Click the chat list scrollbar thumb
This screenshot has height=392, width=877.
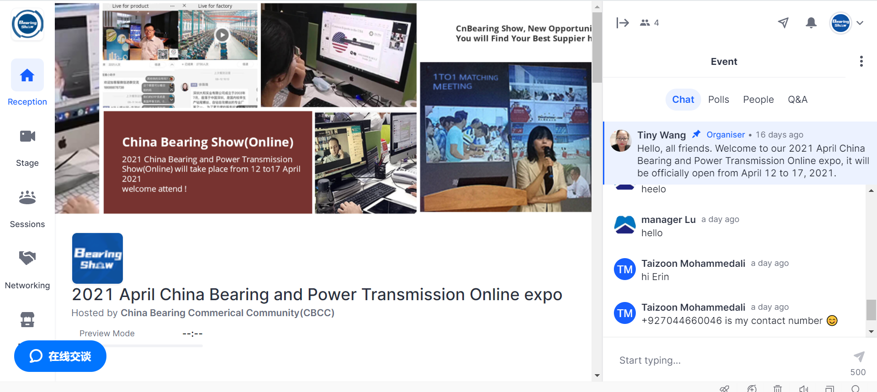[x=871, y=310]
